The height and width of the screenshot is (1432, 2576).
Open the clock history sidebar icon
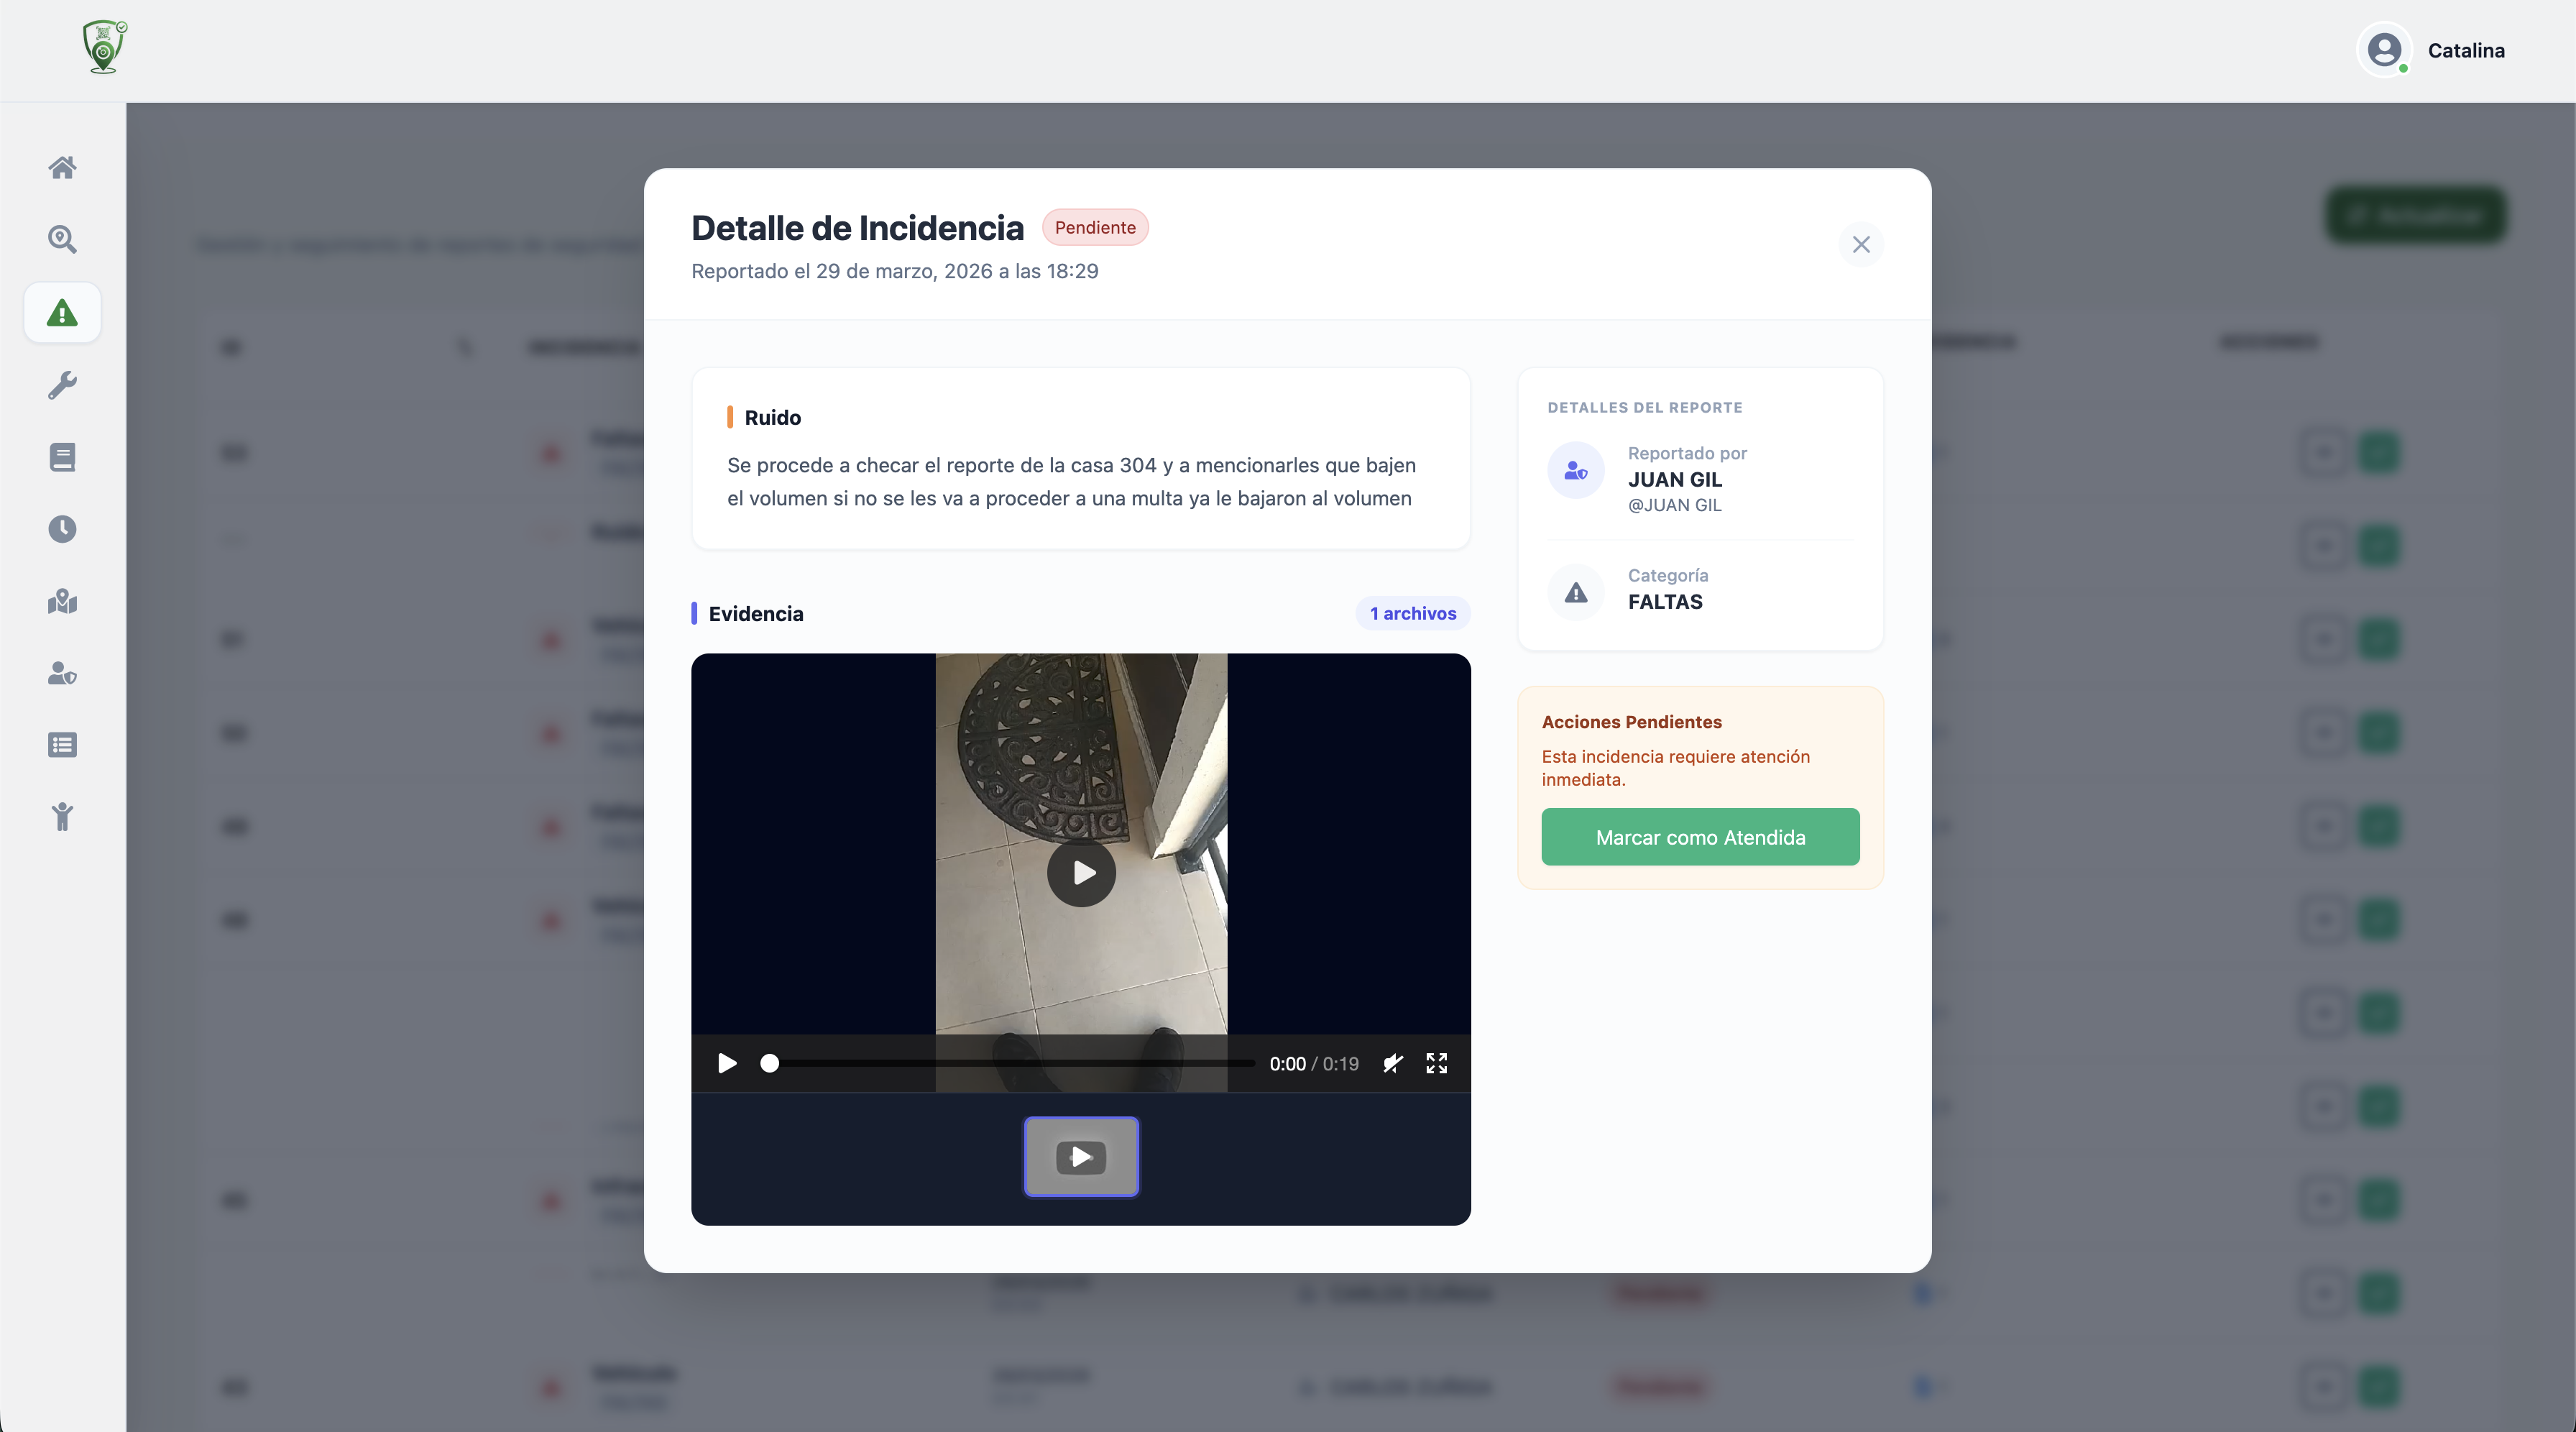[x=62, y=529]
